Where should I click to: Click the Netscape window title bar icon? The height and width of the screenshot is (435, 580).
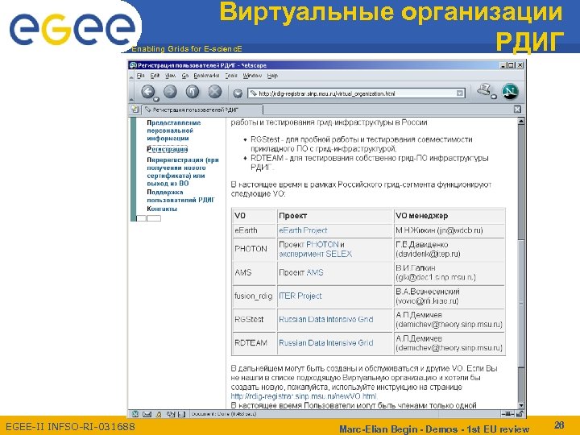[133, 65]
